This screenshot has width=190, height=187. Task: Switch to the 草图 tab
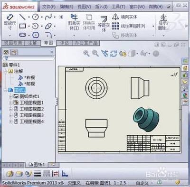(48, 43)
